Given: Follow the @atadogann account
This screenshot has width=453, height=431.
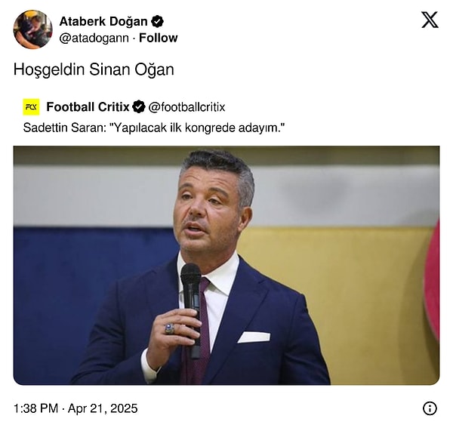Looking at the screenshot, I should point(159,38).
